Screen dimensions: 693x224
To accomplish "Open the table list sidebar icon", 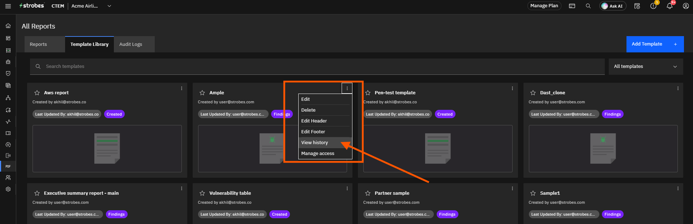I will 8,86.
